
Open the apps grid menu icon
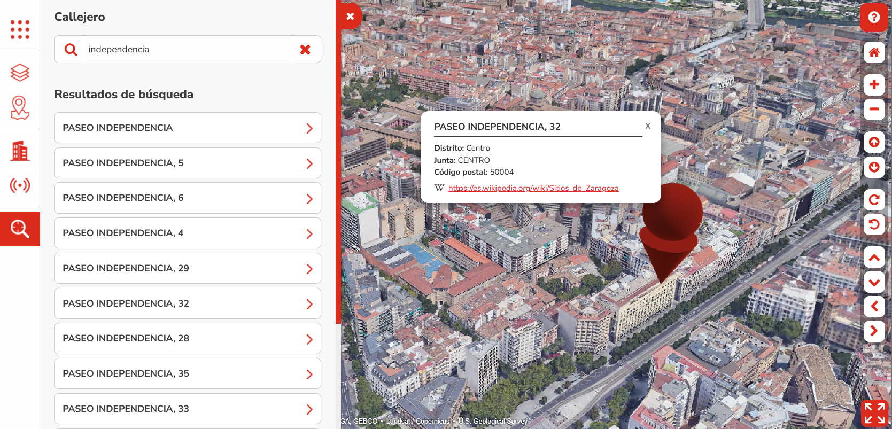[20, 29]
